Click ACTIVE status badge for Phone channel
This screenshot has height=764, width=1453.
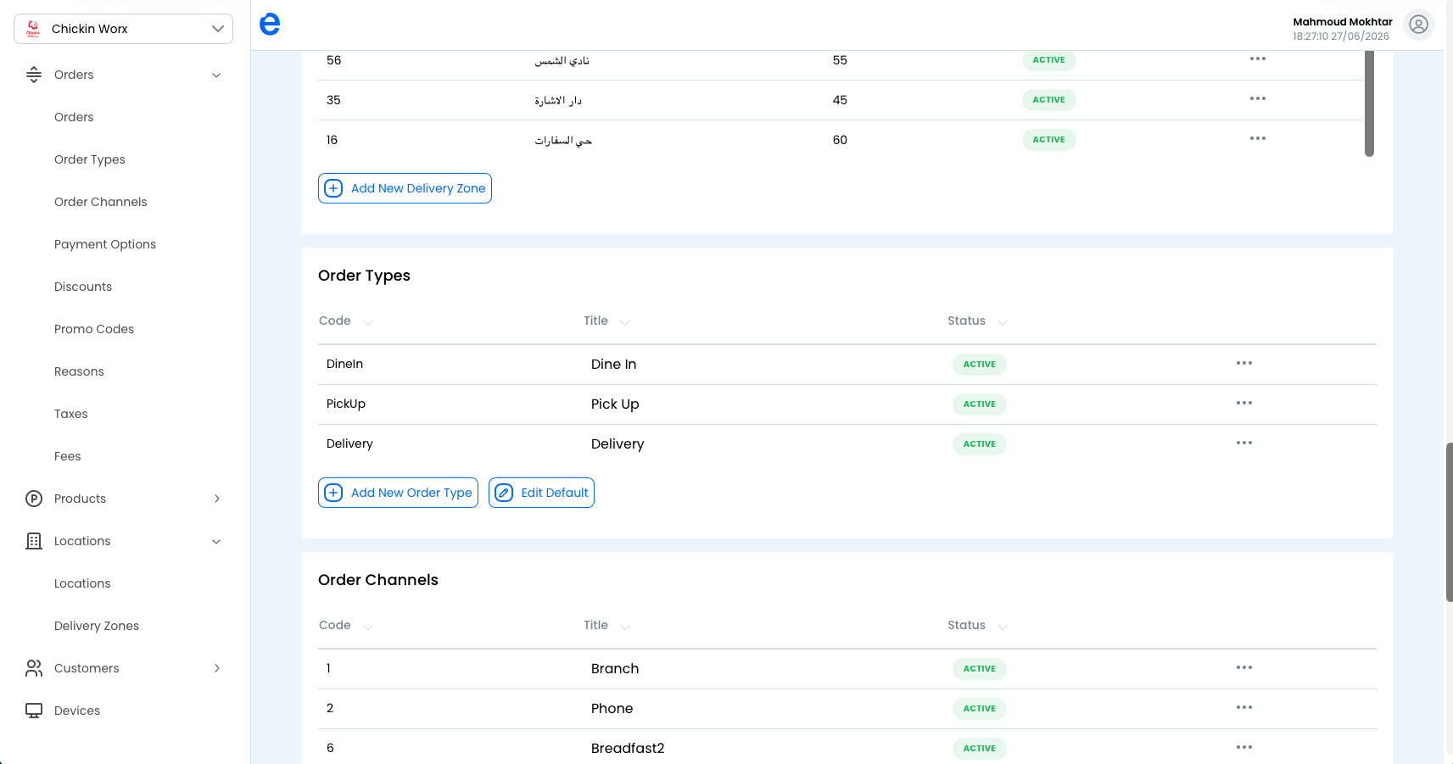point(980,708)
